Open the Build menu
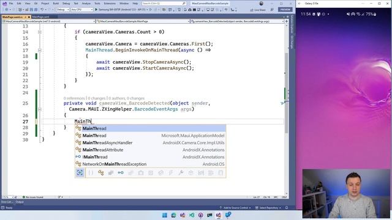392x220 pixels. tap(56, 4)
